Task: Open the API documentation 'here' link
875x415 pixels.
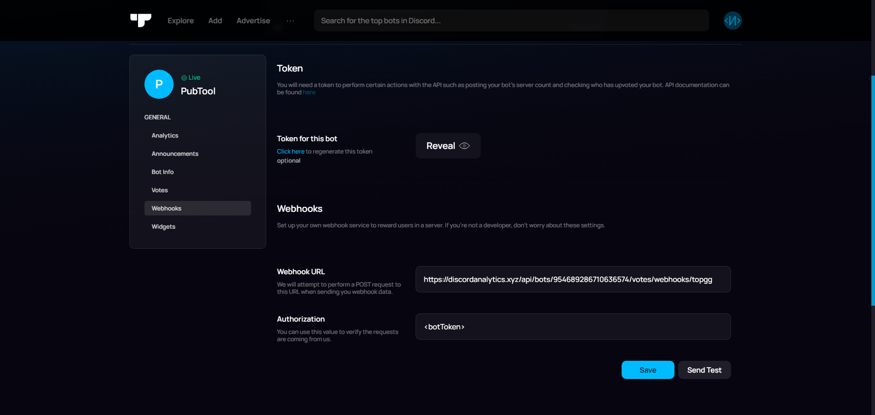Action: pyautogui.click(x=309, y=92)
